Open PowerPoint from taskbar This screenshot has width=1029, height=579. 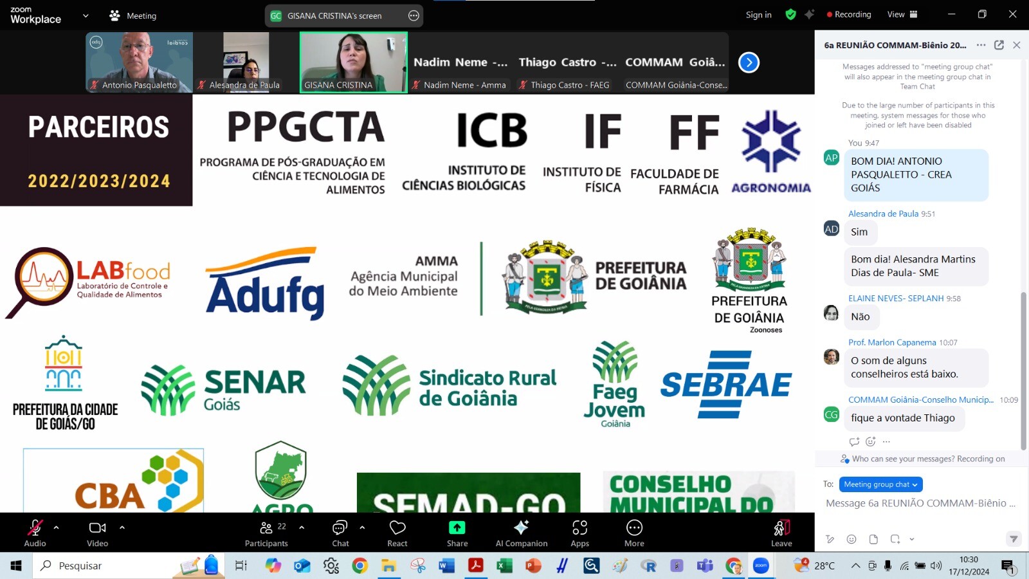[533, 565]
